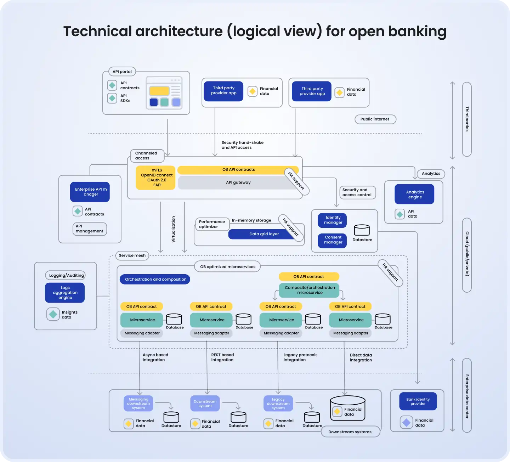
Task: Click the Legacy protocols integration text
Action: pyautogui.click(x=300, y=357)
